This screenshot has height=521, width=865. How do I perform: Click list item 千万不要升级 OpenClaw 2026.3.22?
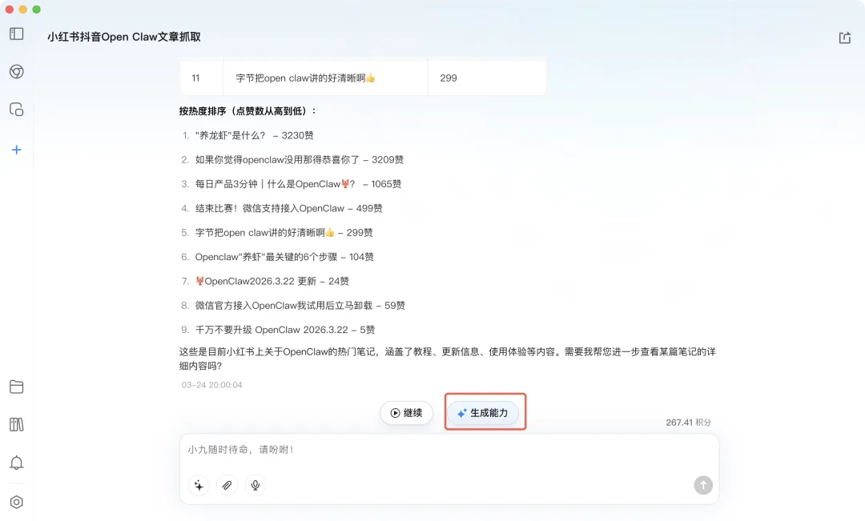pyautogui.click(x=284, y=330)
